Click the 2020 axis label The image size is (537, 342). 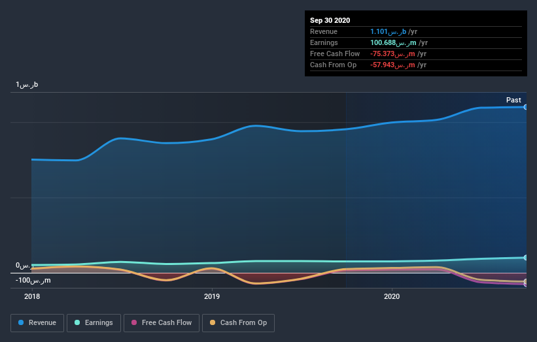click(x=392, y=296)
